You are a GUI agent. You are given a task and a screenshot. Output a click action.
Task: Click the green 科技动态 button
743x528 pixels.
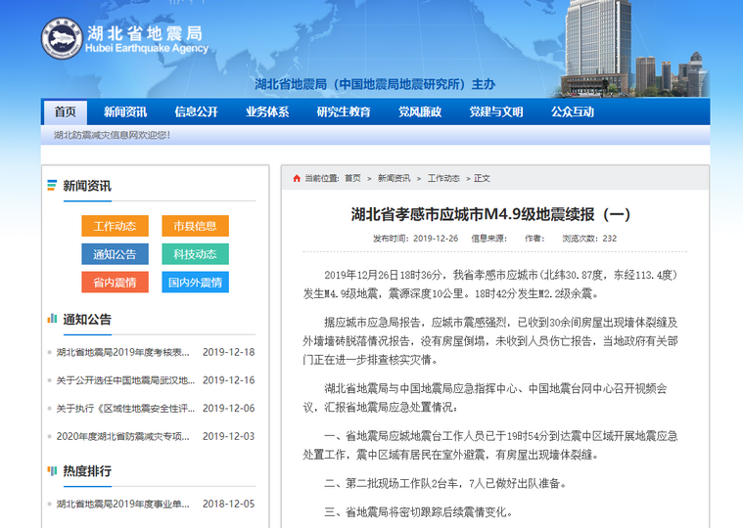pyautogui.click(x=195, y=254)
